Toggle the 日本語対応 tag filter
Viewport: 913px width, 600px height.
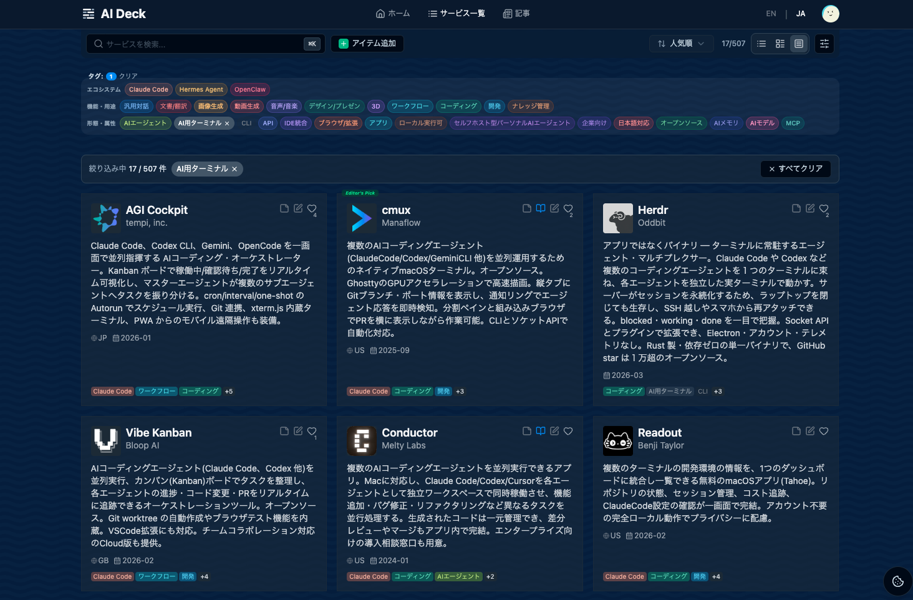tap(634, 123)
